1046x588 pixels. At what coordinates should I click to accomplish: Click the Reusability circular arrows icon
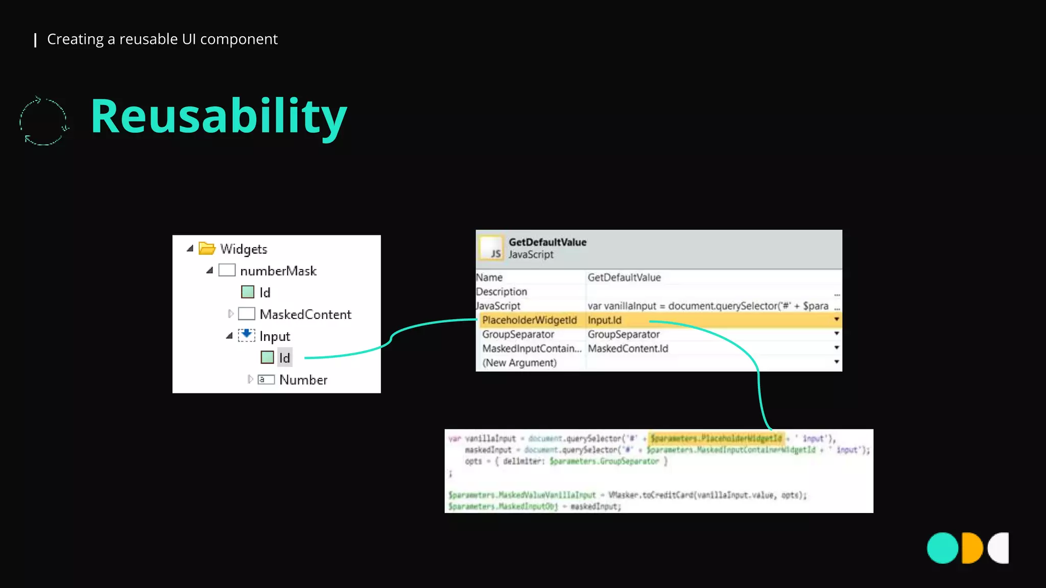[x=44, y=121]
